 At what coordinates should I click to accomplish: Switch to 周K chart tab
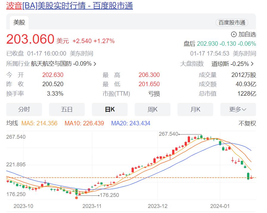(x=153, y=109)
